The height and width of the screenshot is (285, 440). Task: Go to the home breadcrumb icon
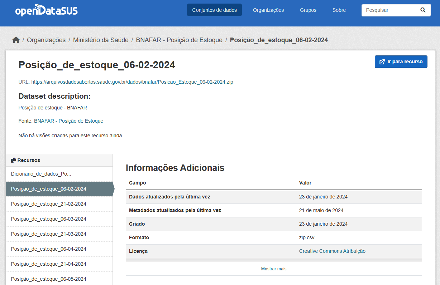point(16,40)
